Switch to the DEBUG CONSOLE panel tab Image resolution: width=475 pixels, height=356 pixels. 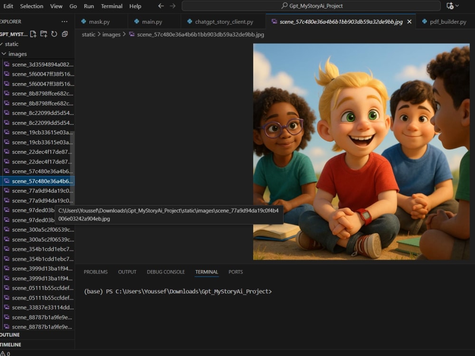[x=166, y=272]
